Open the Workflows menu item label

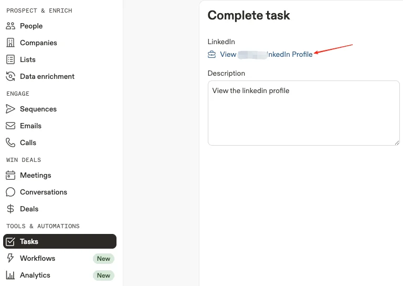(38, 258)
